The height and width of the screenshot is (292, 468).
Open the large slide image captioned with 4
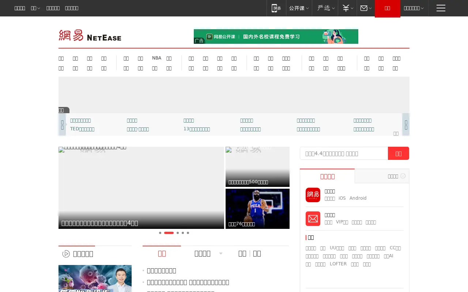141,188
